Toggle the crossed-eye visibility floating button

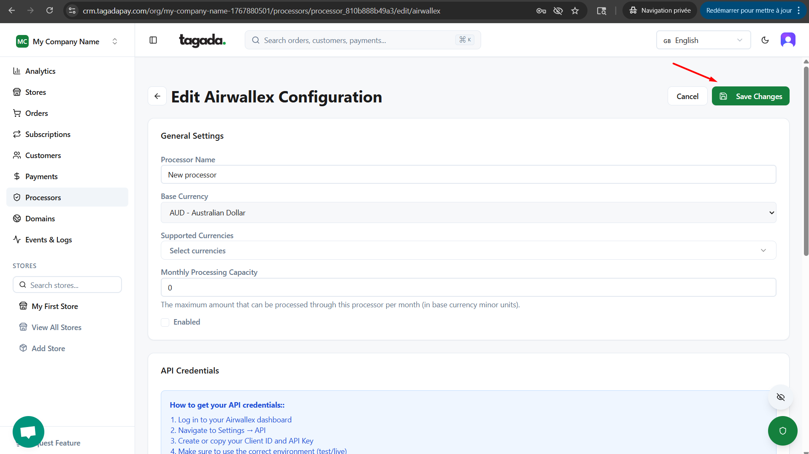[x=780, y=397]
